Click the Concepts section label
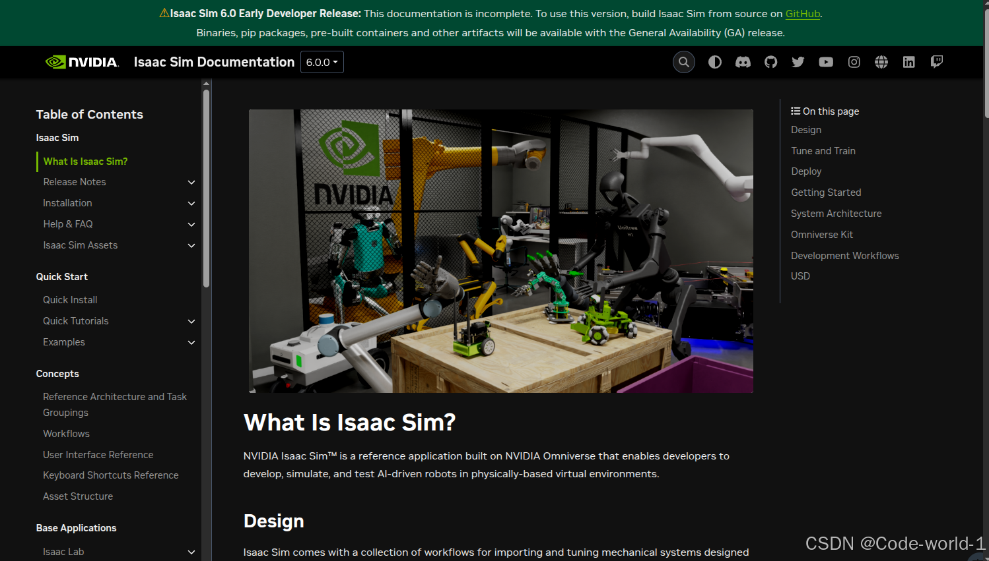The image size is (989, 561). click(x=57, y=374)
